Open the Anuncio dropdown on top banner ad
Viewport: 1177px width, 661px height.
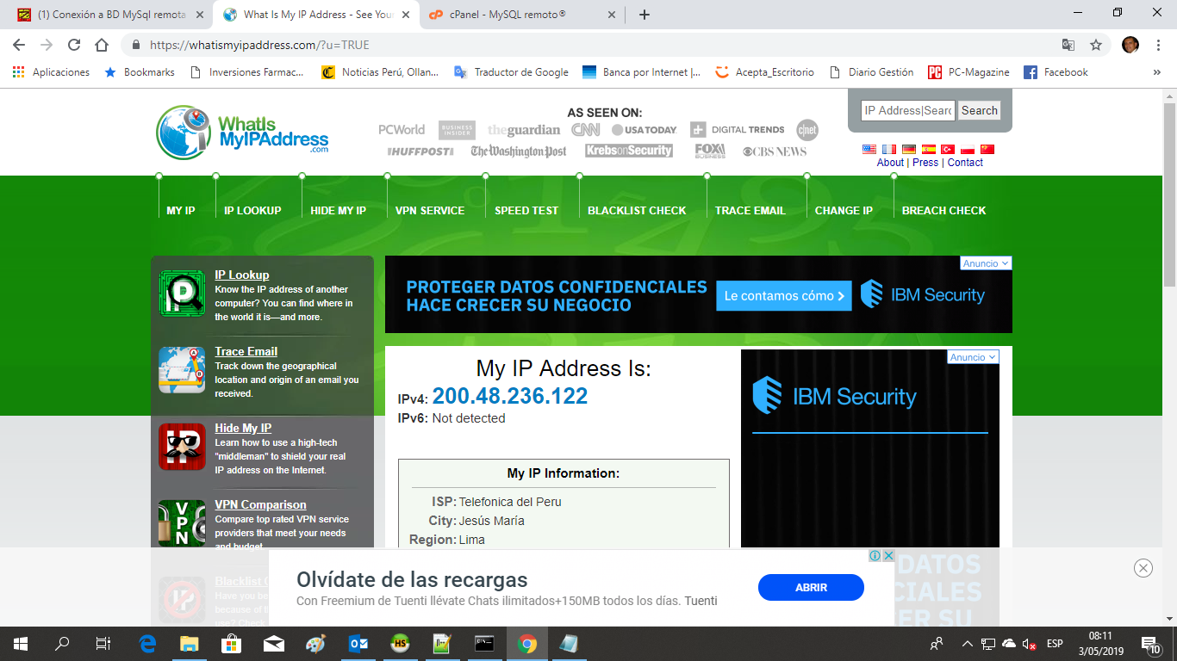coord(986,263)
